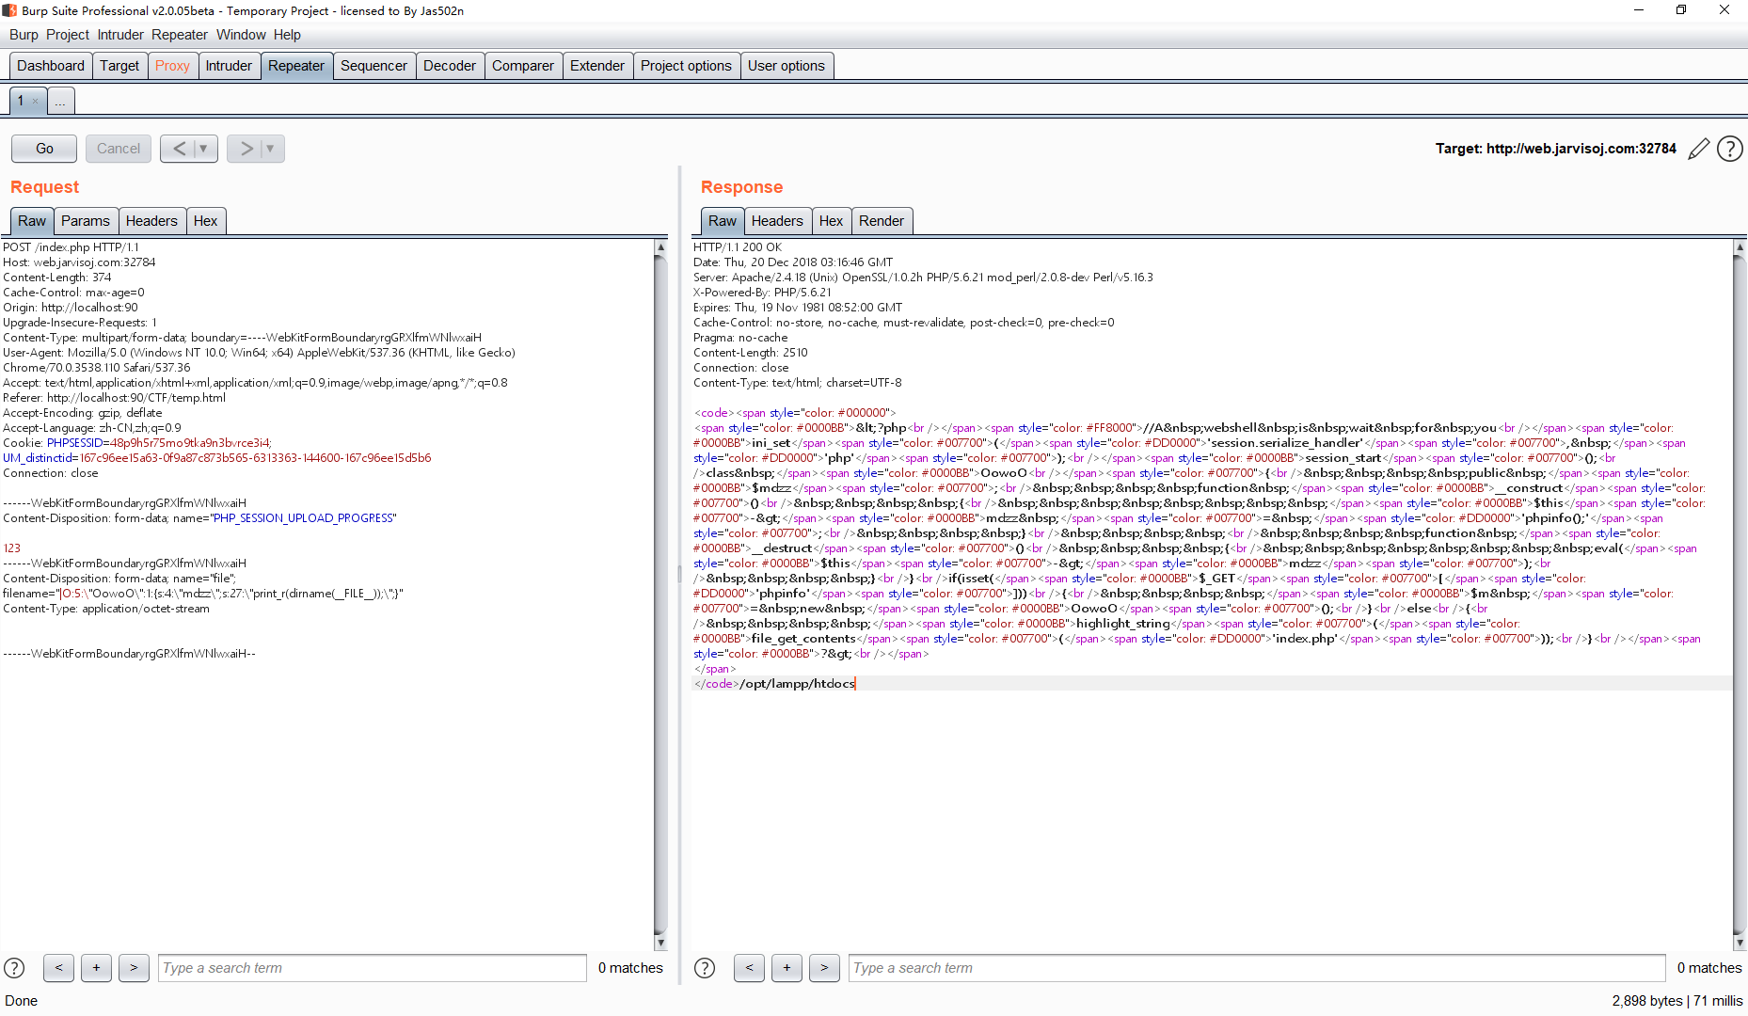This screenshot has height=1016, width=1748.
Task: Open back history dropdown arrow
Action: [x=204, y=149]
